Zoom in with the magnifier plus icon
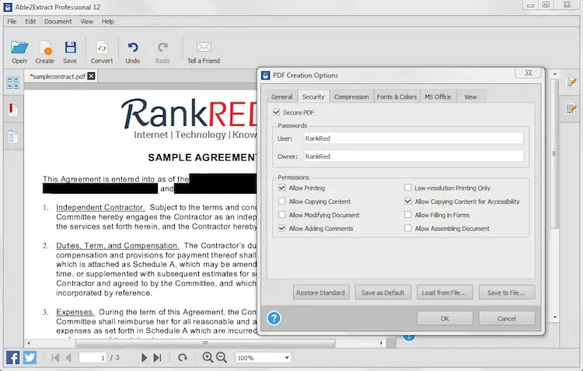Image resolution: width=583 pixels, height=371 pixels. click(x=208, y=358)
